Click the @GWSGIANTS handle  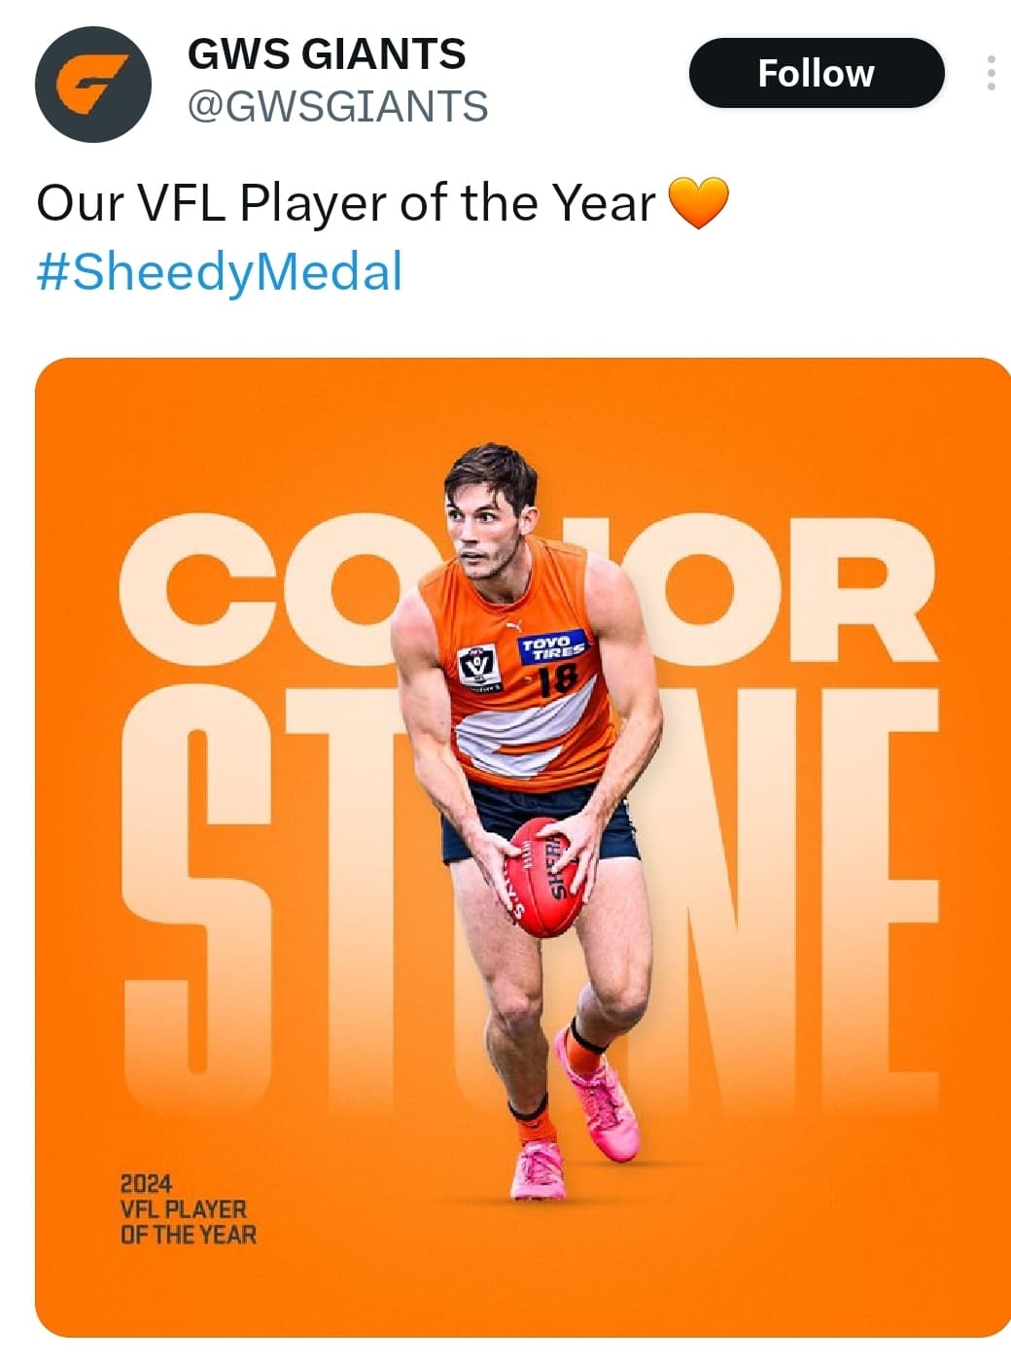(x=337, y=106)
